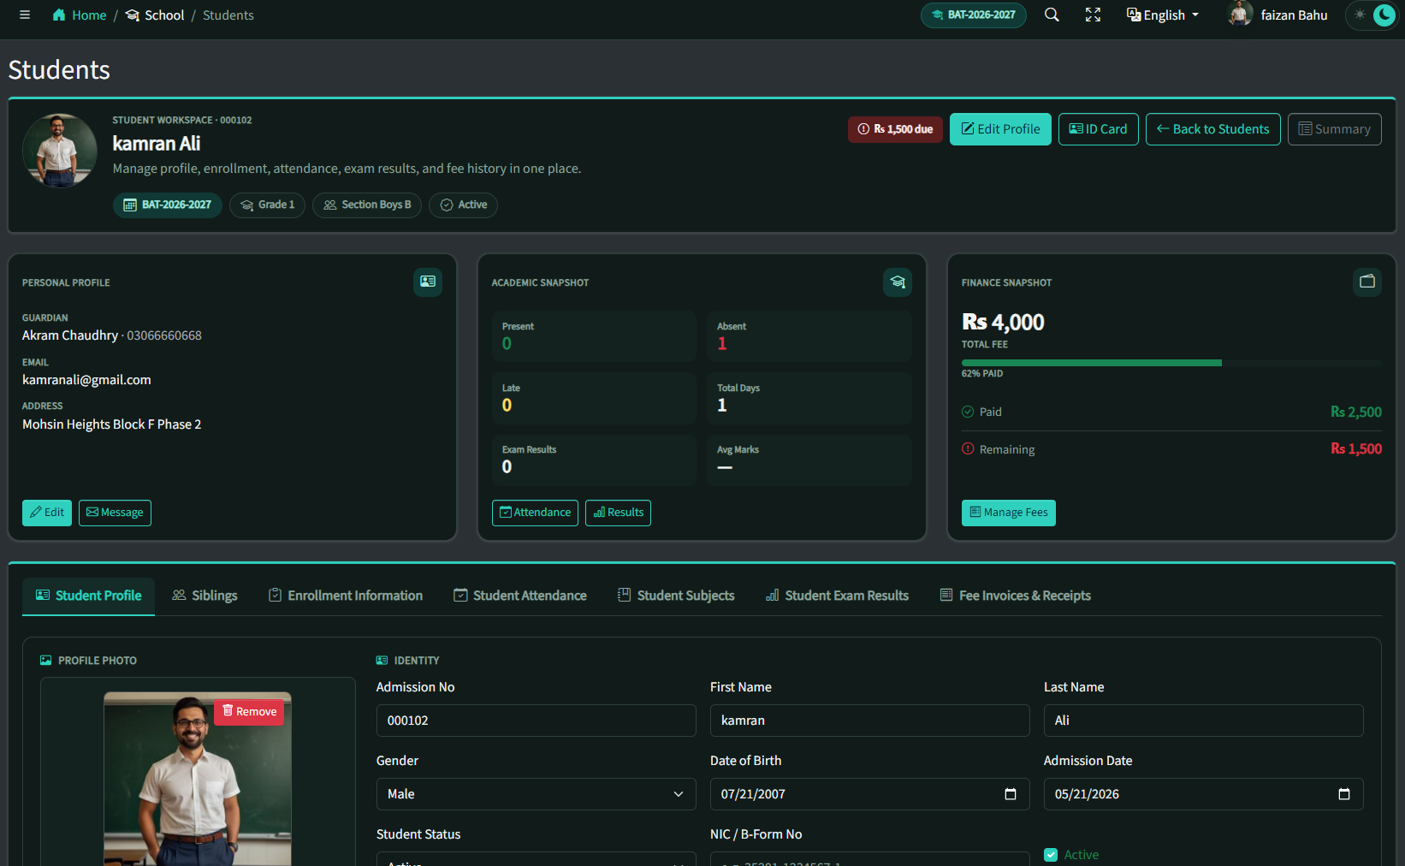
Task: Open the search icon in header
Action: coord(1052,15)
